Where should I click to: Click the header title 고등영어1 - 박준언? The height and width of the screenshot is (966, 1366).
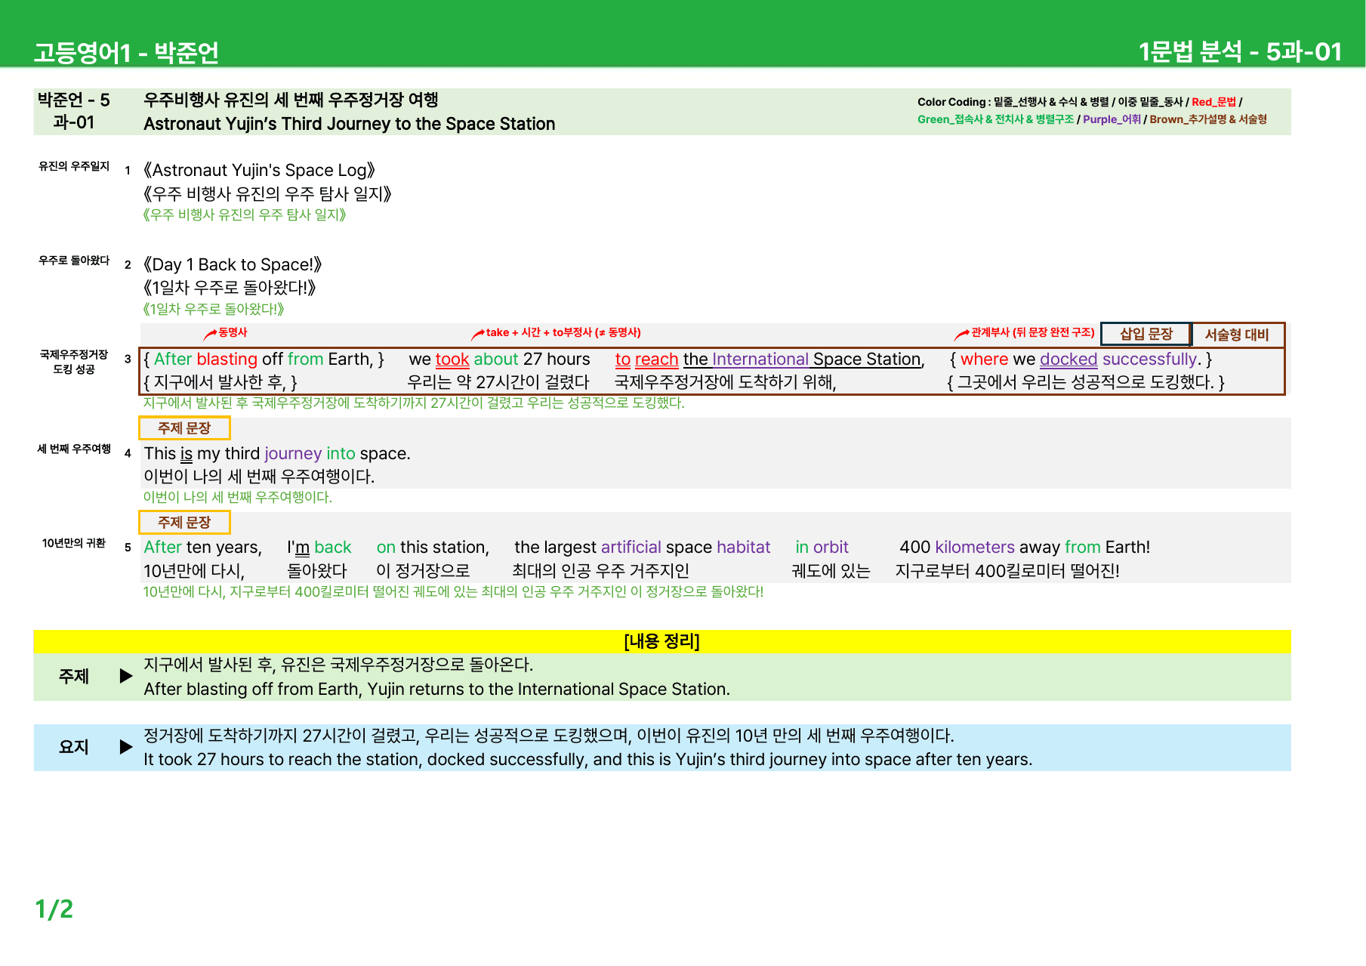point(126,52)
